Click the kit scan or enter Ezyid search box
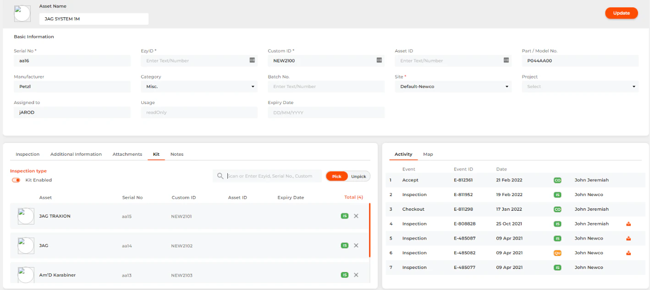 (x=267, y=176)
